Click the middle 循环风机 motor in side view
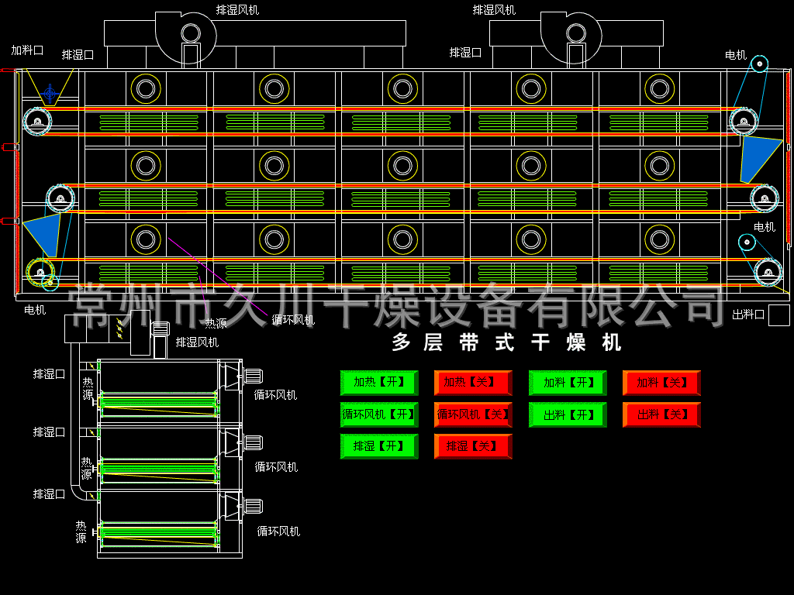 point(252,442)
